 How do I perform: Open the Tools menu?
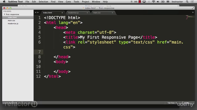pos(76,2)
